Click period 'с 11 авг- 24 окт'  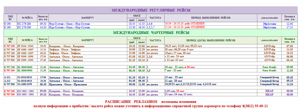point(175,57)
